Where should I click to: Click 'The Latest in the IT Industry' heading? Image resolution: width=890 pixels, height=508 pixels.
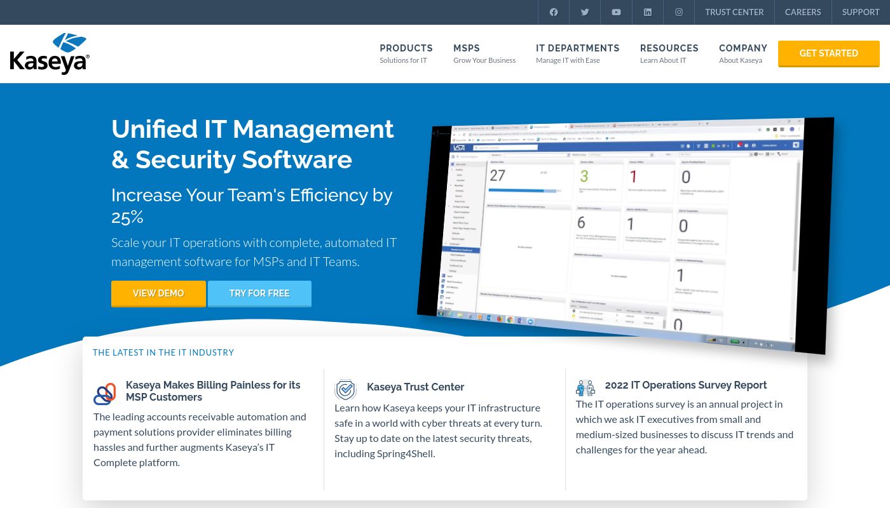(x=163, y=352)
